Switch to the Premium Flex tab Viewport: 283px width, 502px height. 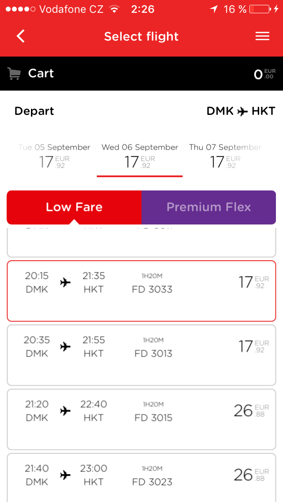click(x=209, y=207)
